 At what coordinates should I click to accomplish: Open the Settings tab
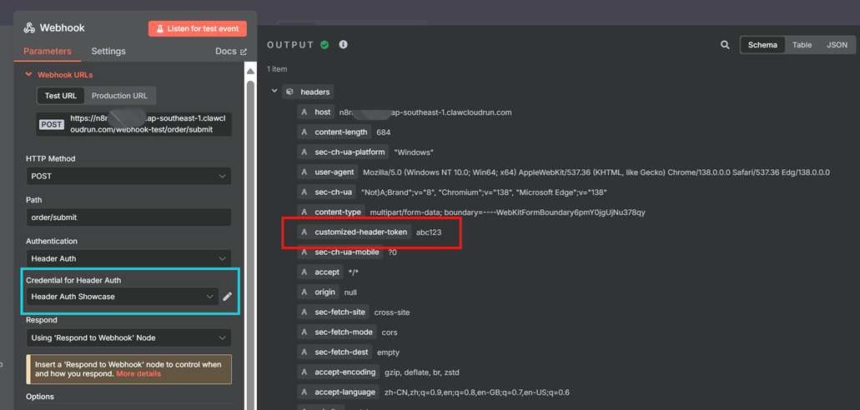pyautogui.click(x=108, y=52)
